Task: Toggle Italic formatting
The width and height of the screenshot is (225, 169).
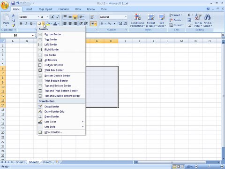Action: coord(26,23)
